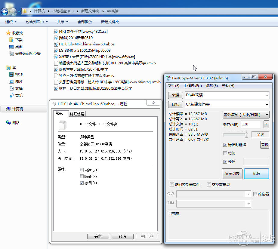Check the 访问控制表属性 option
The image size is (278, 249).
click(172, 185)
